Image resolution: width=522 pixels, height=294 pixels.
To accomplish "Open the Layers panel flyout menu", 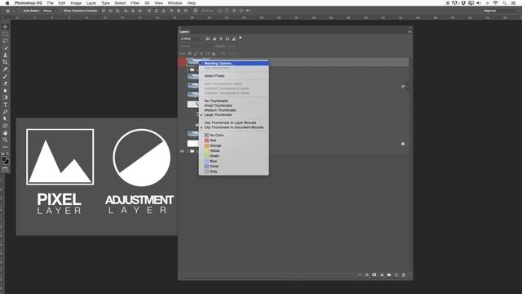I will pos(409,32).
